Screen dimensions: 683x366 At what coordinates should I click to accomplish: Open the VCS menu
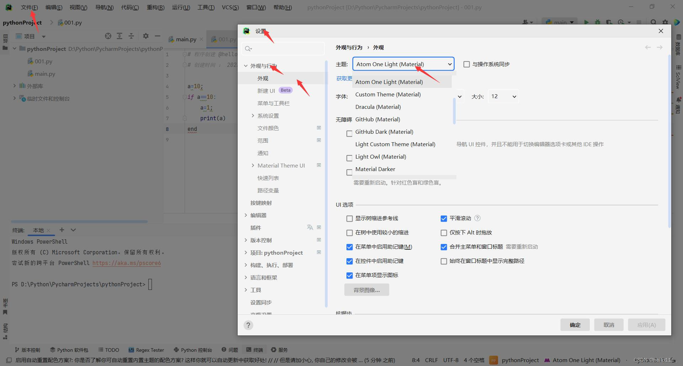(x=230, y=7)
